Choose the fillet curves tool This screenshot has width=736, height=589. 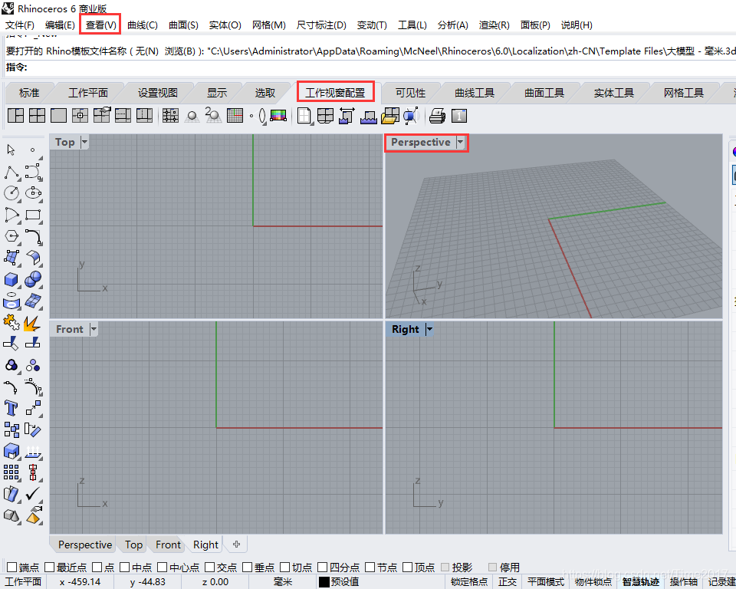coord(33,236)
